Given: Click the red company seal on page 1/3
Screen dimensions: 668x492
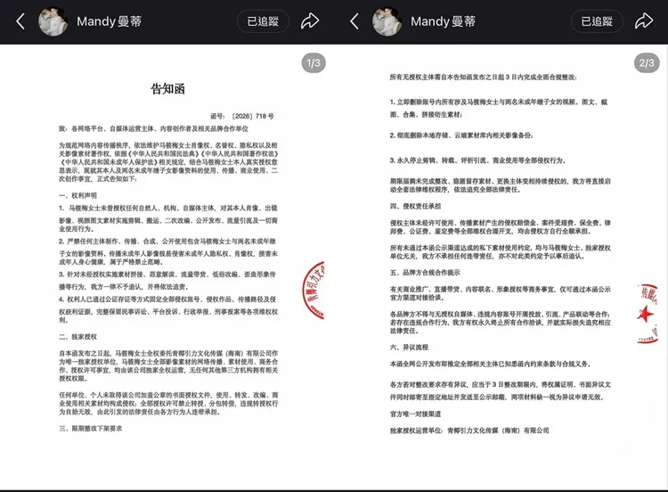Looking at the screenshot, I should [314, 291].
